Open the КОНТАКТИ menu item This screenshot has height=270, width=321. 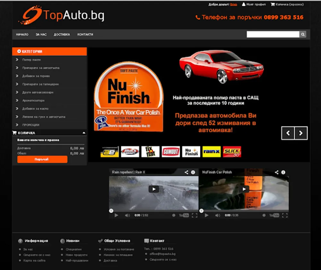click(85, 34)
